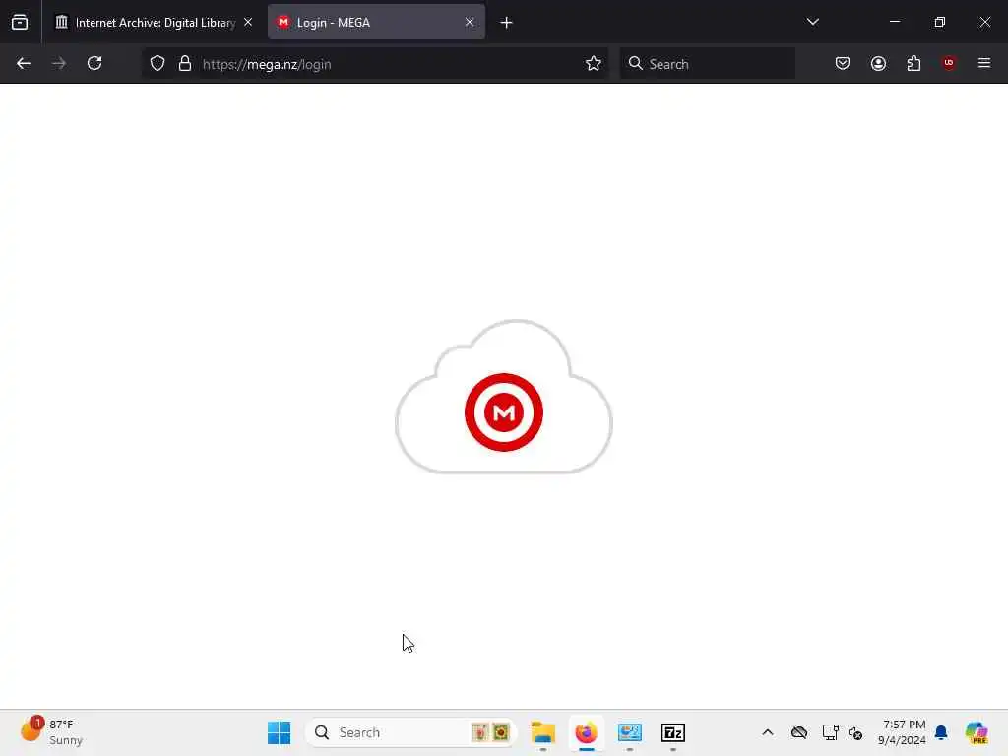This screenshot has width=1008, height=756.
Task: Minimize the Firefox window
Action: (x=894, y=22)
